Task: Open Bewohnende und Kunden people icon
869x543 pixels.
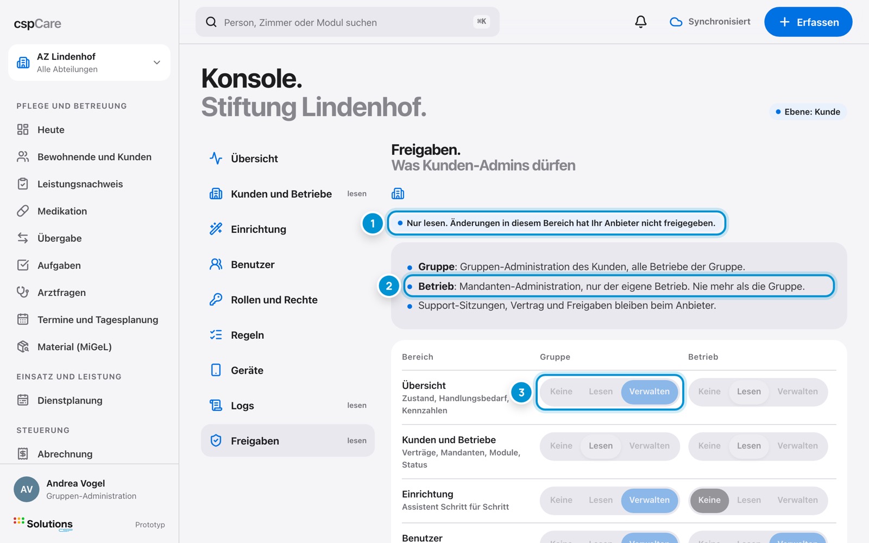Action: click(23, 156)
